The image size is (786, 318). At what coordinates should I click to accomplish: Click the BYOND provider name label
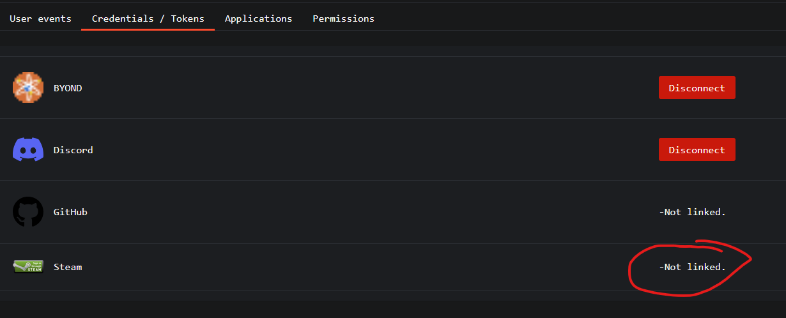(x=68, y=88)
